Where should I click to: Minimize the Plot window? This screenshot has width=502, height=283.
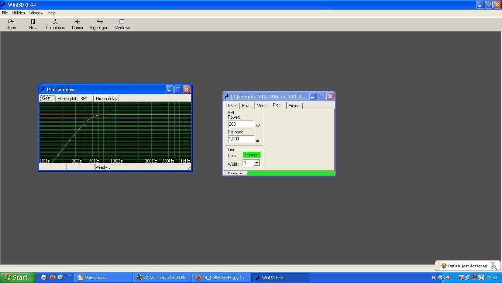[x=169, y=90]
